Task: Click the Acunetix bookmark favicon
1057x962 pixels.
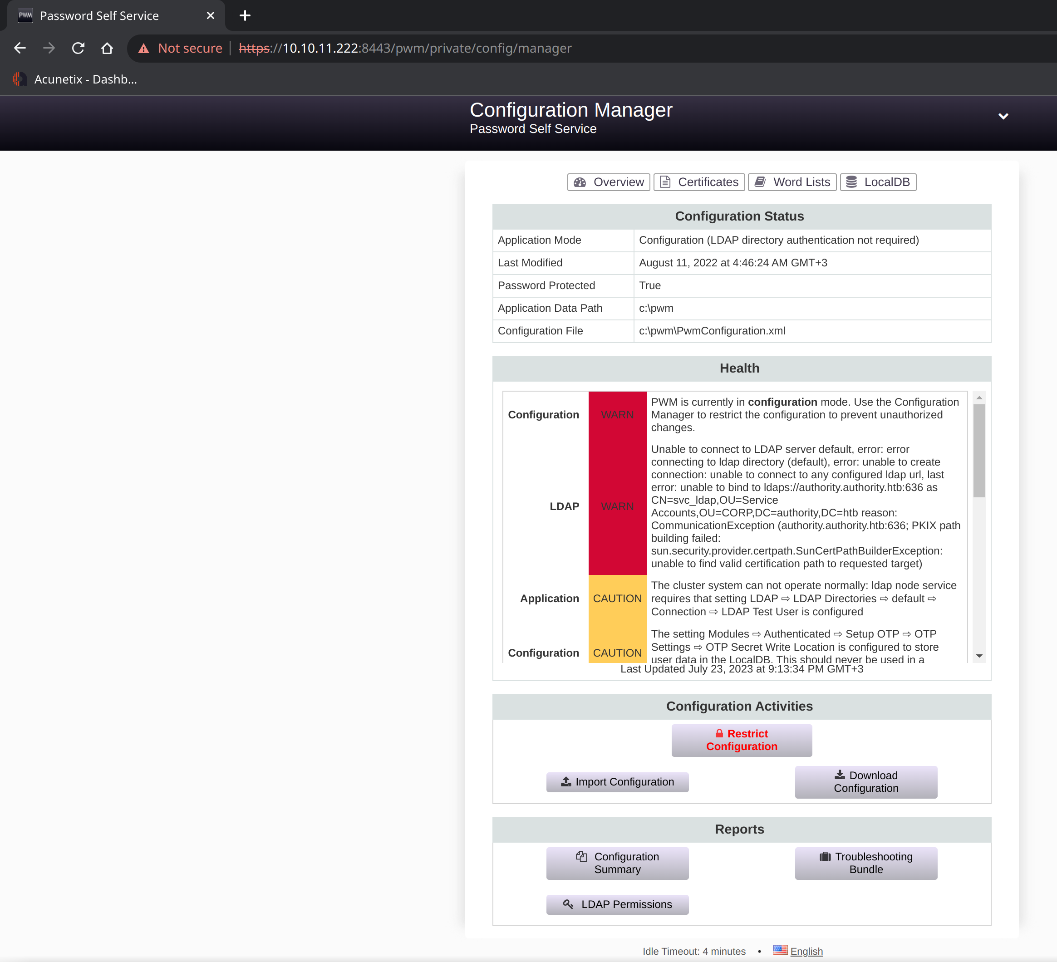Action: (20, 79)
